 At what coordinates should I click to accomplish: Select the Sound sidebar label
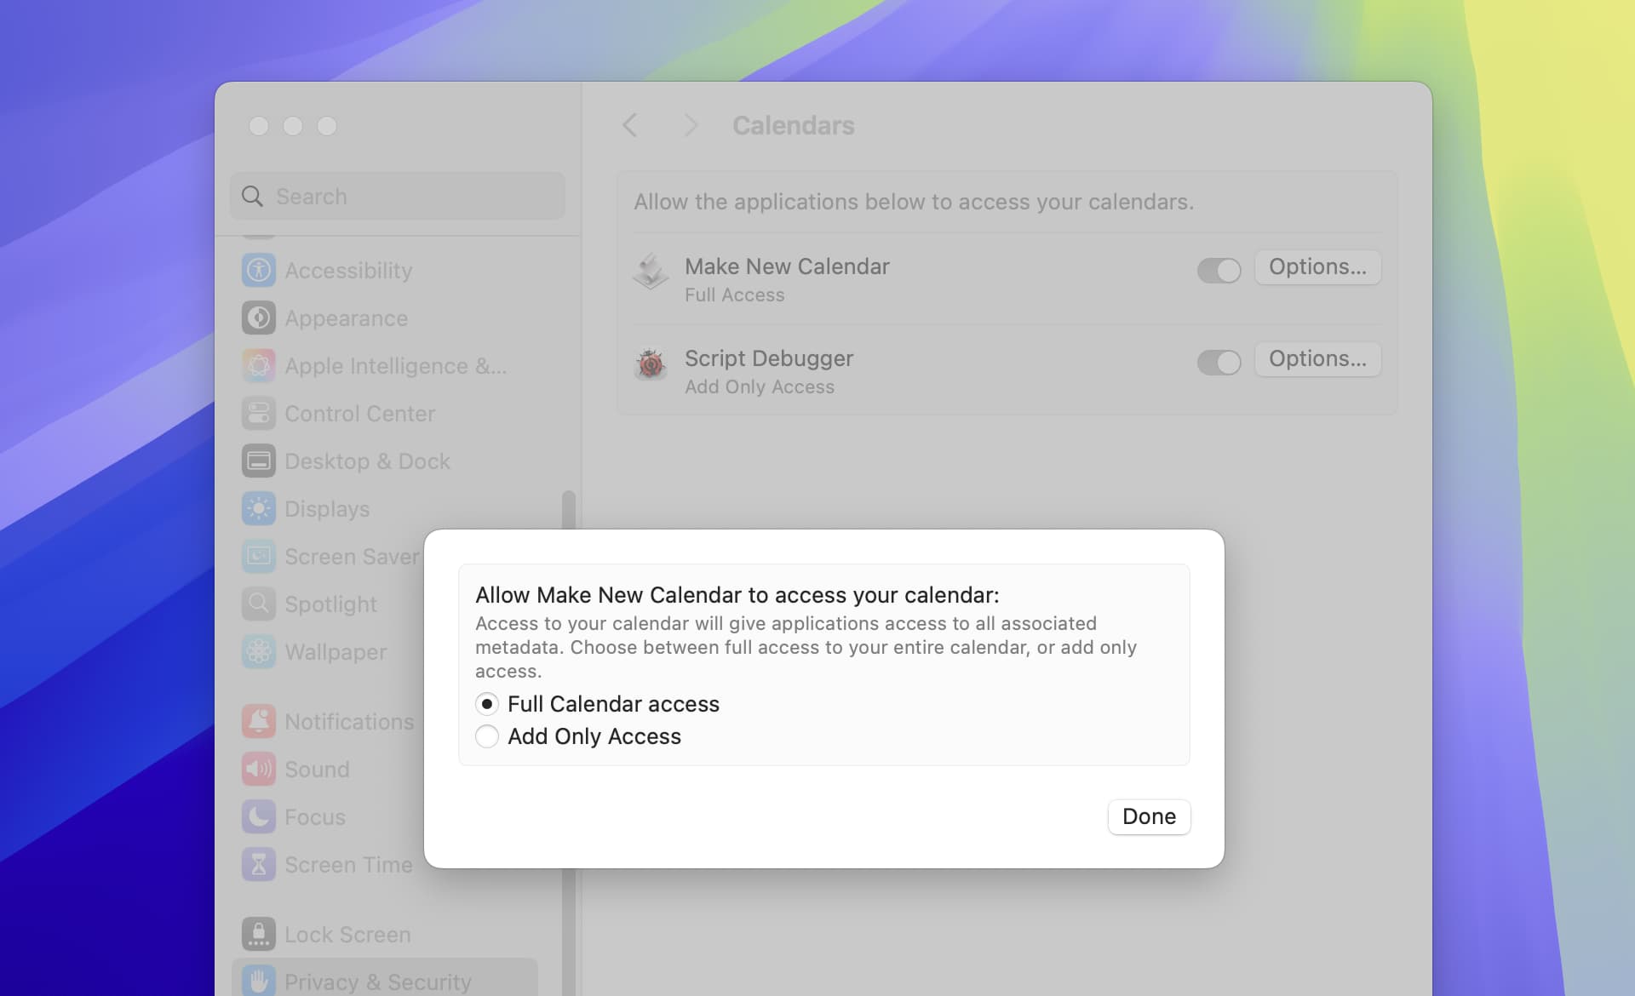pyautogui.click(x=317, y=770)
